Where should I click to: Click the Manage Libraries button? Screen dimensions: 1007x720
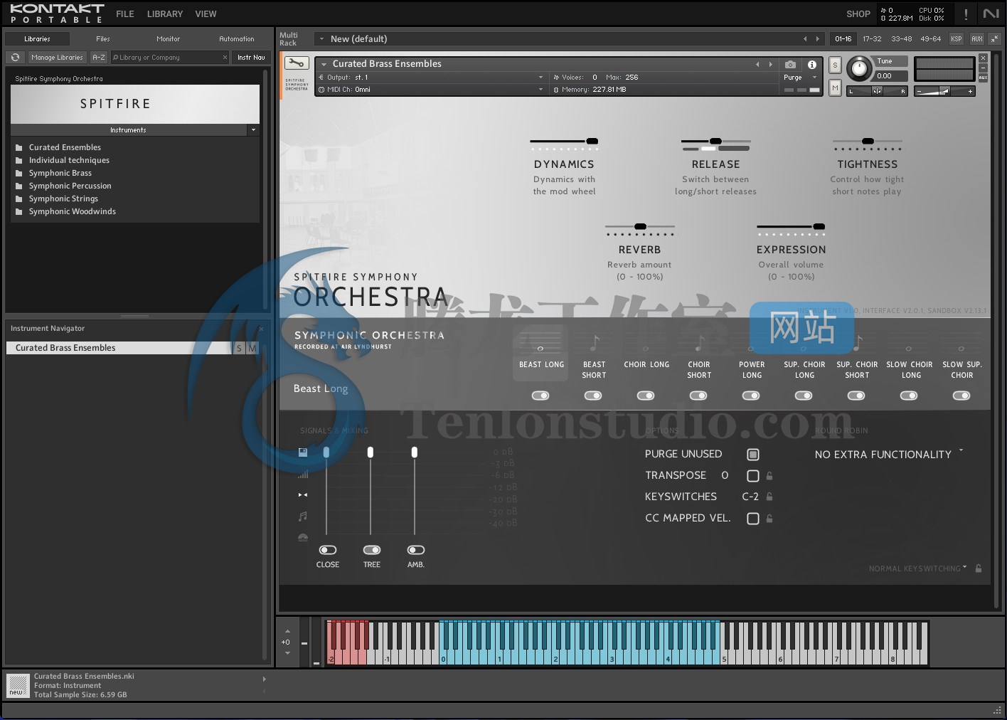(57, 58)
